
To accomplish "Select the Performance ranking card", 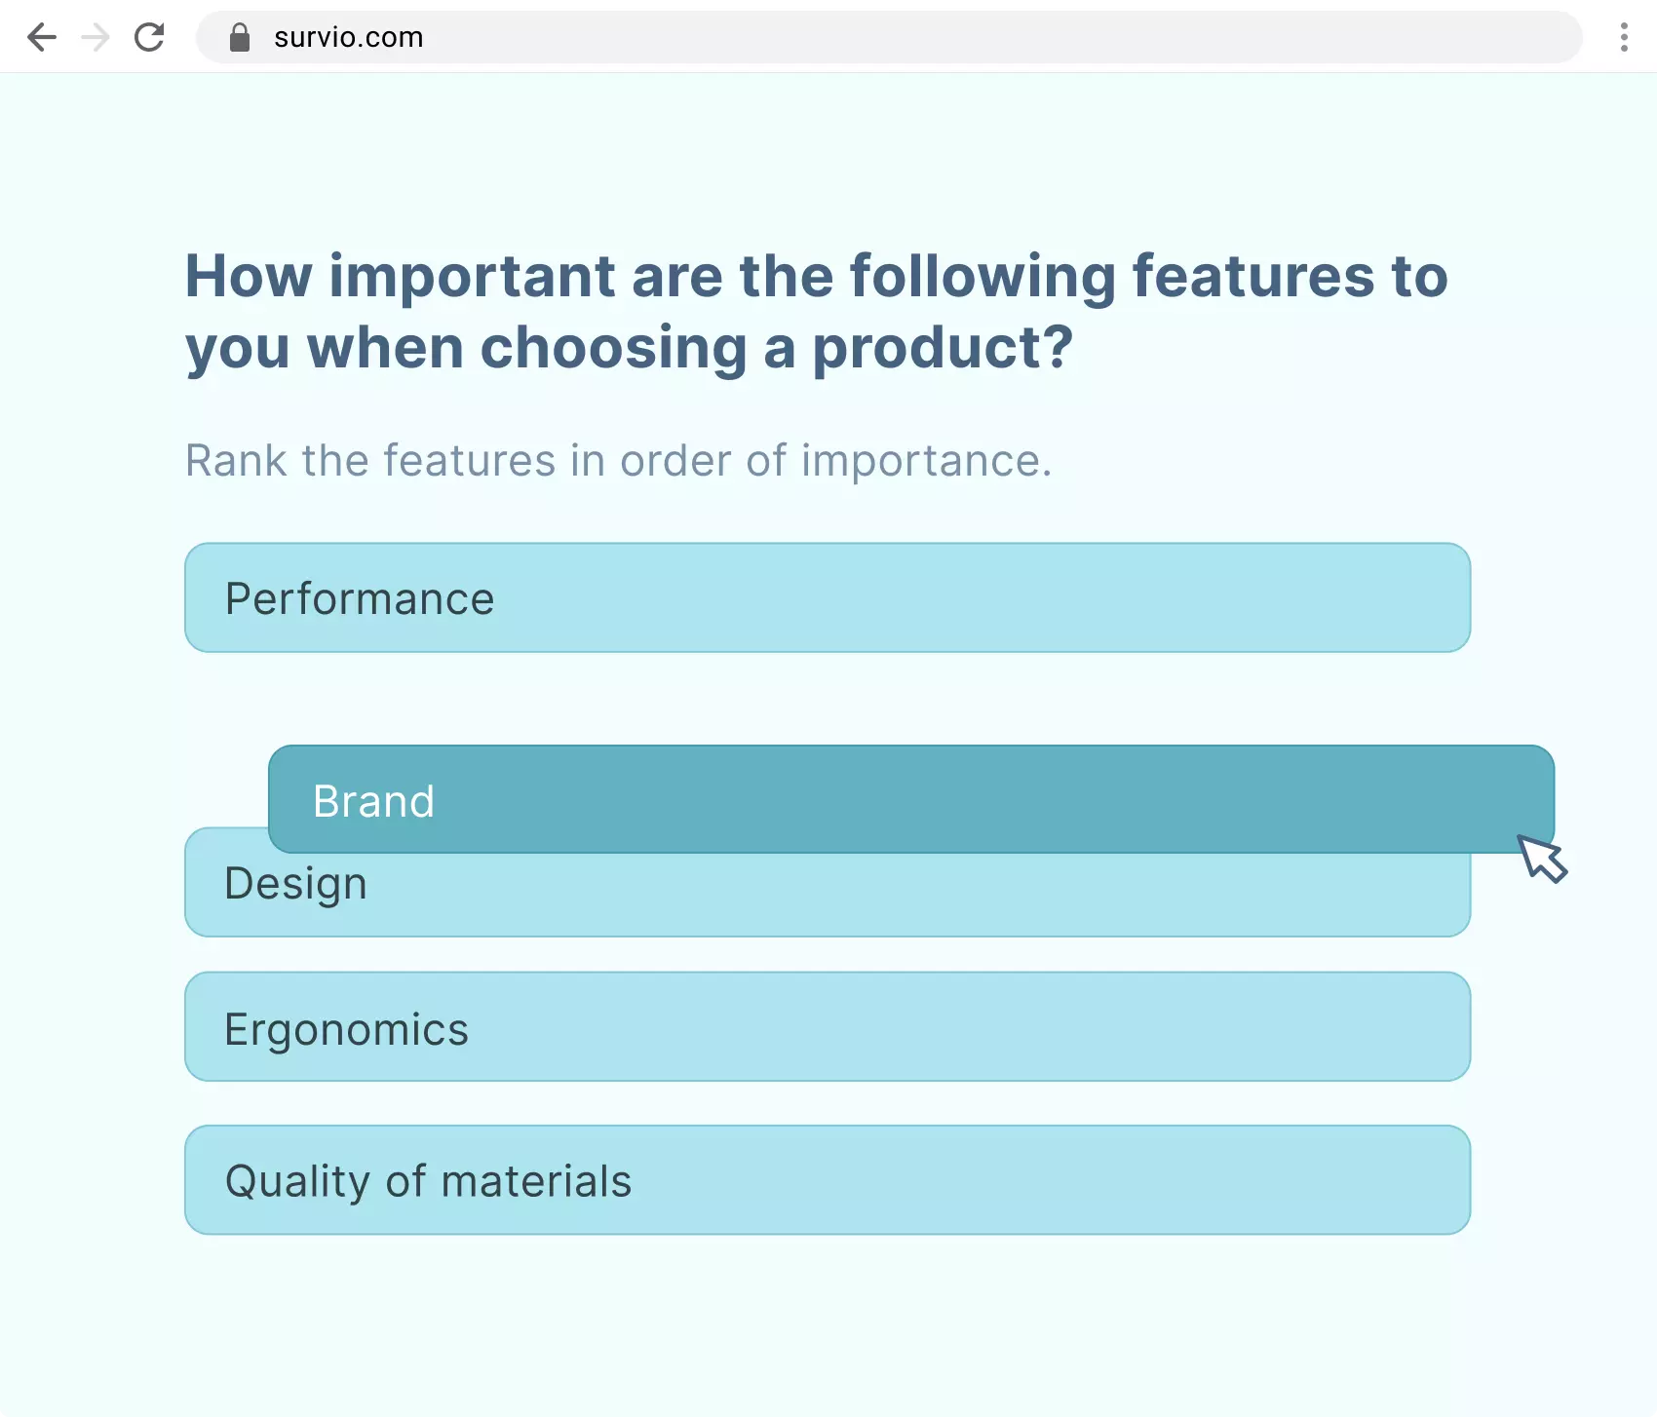I will coord(827,597).
